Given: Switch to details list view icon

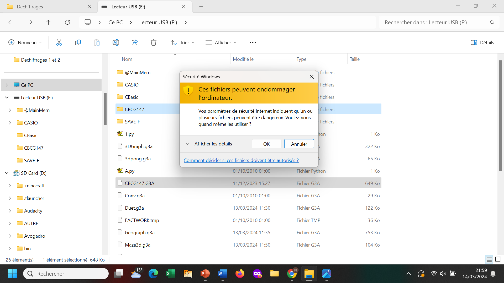Looking at the screenshot, I should point(489,260).
